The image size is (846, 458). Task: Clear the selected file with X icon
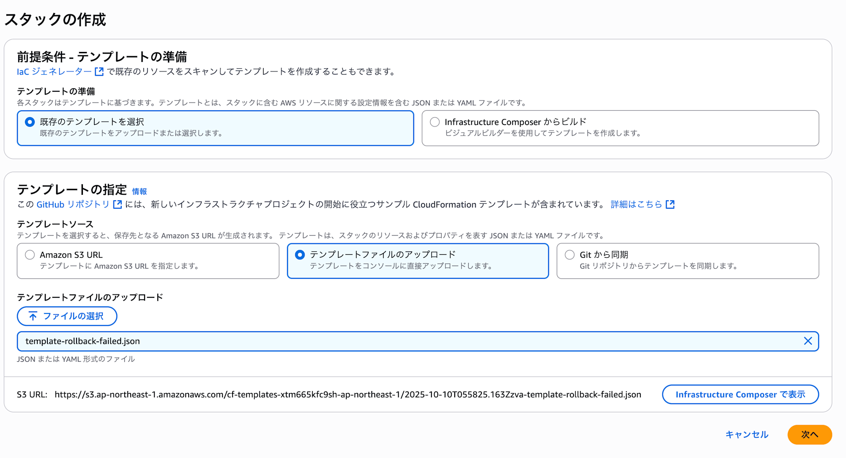pos(808,341)
